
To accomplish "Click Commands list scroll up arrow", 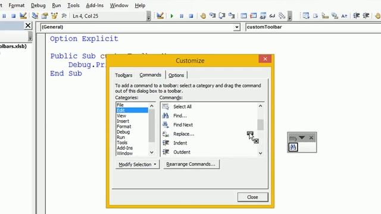I will pos(261,106).
